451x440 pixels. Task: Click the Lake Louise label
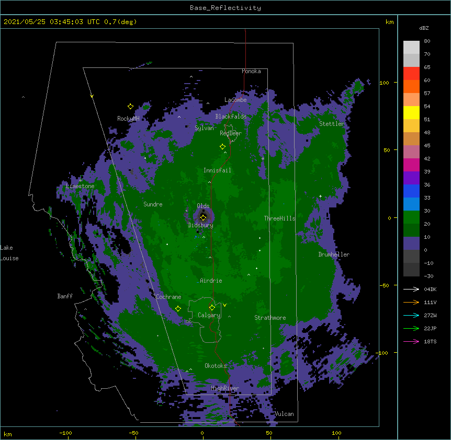coord(9,253)
